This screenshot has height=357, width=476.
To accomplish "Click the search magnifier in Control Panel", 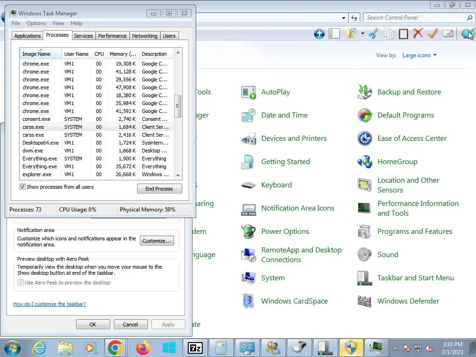I will 469,18.
